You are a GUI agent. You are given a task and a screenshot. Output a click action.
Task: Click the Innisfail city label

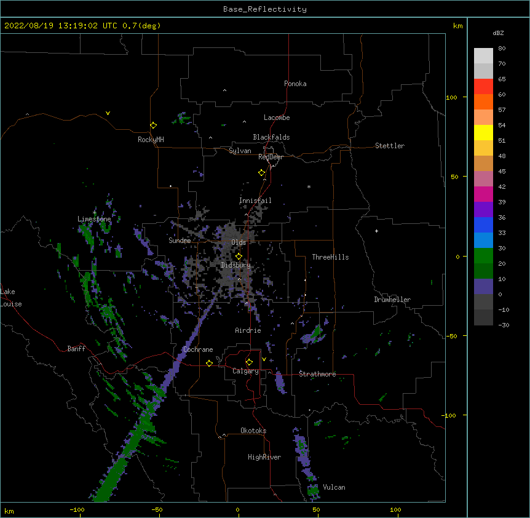255,201
